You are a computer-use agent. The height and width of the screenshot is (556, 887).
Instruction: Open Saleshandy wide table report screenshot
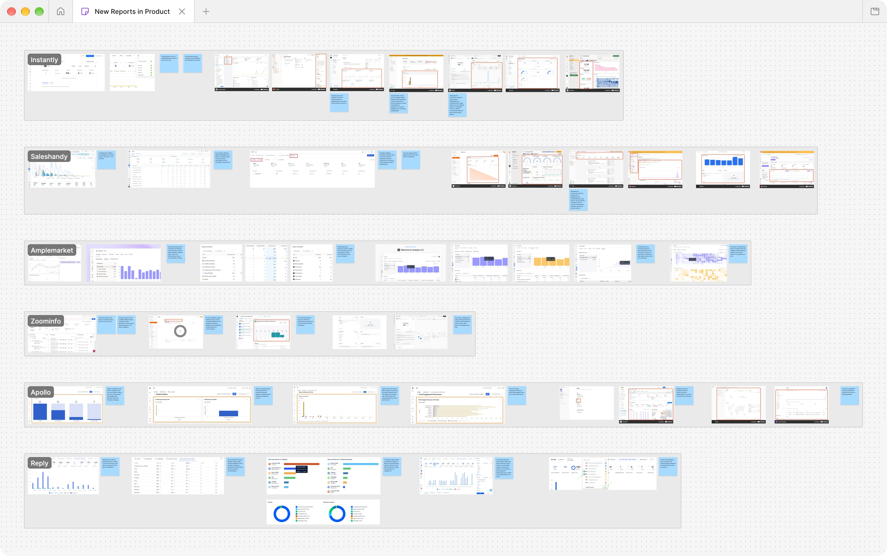pyautogui.click(x=312, y=169)
